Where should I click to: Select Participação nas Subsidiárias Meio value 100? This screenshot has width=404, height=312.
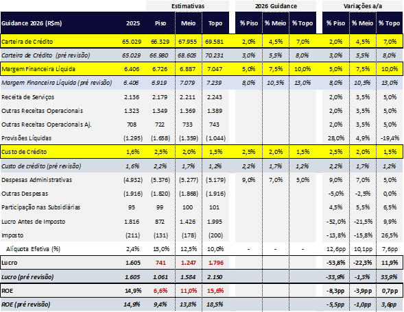187,207
